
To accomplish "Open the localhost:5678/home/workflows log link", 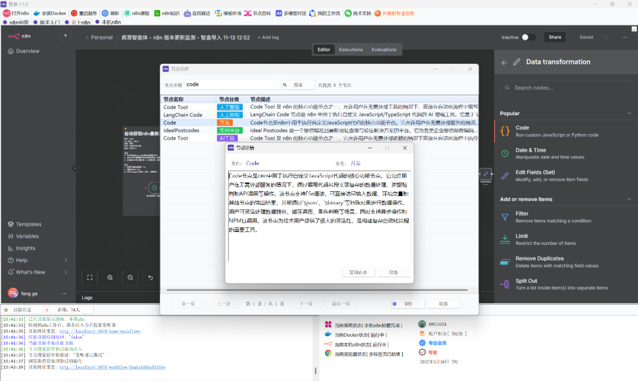I will tap(100, 331).
